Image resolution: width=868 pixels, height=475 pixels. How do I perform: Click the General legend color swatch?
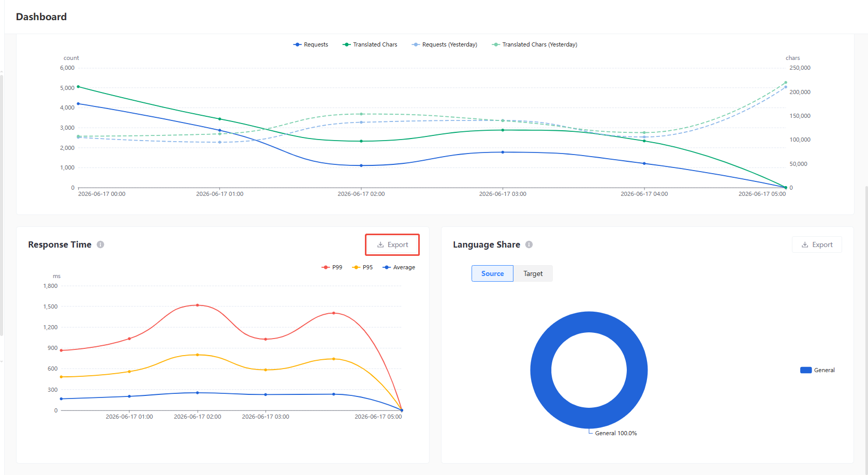pyautogui.click(x=806, y=370)
